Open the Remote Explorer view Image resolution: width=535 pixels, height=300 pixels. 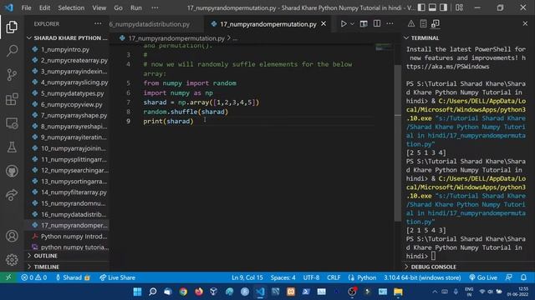(x=12, y=123)
